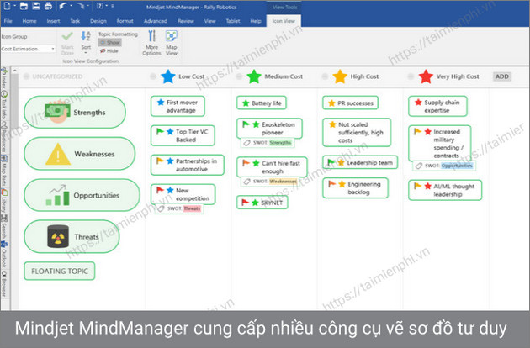Image resolution: width=530 pixels, height=348 pixels.
Task: Click the green Medium Cost star header
Action: click(254, 76)
